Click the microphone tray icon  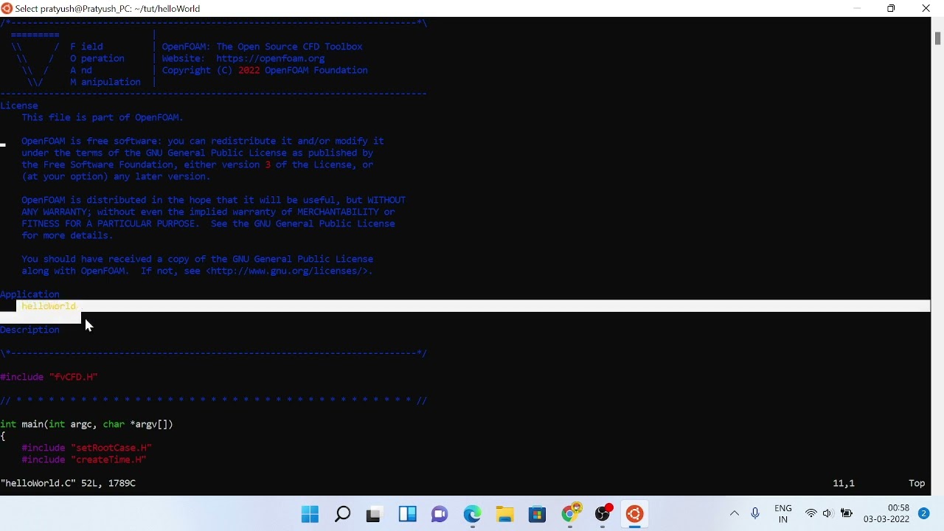coord(755,513)
